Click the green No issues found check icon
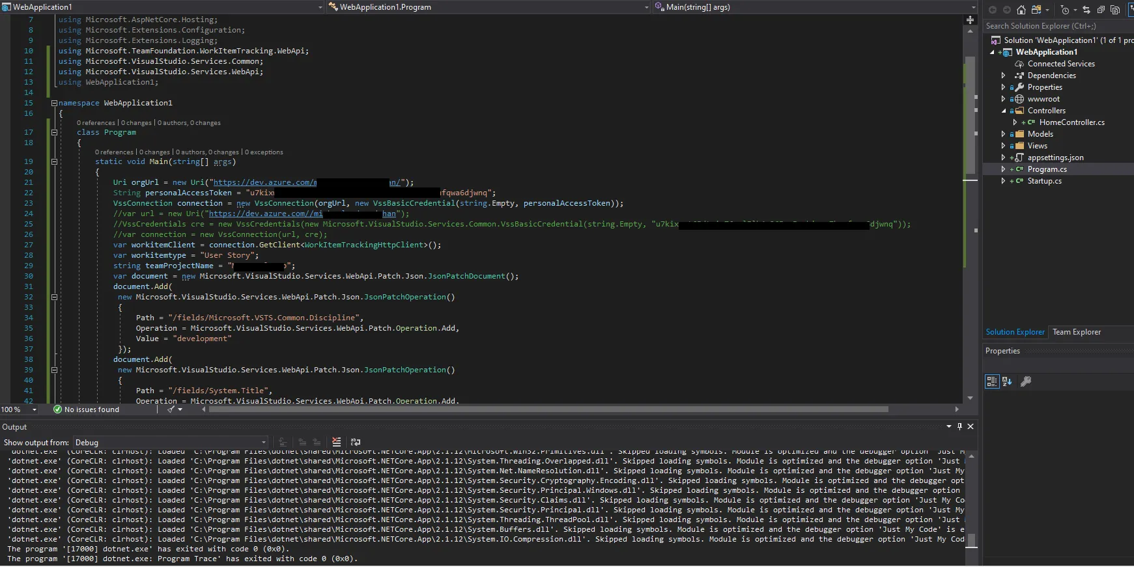This screenshot has height=567, width=1134. pos(57,409)
